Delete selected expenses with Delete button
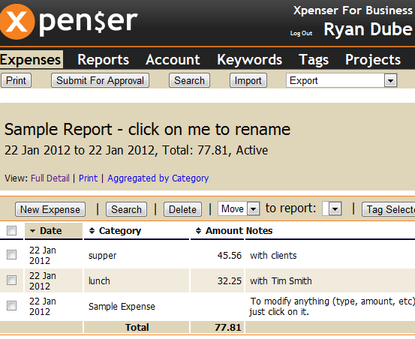This screenshot has width=415, height=339. tap(182, 209)
